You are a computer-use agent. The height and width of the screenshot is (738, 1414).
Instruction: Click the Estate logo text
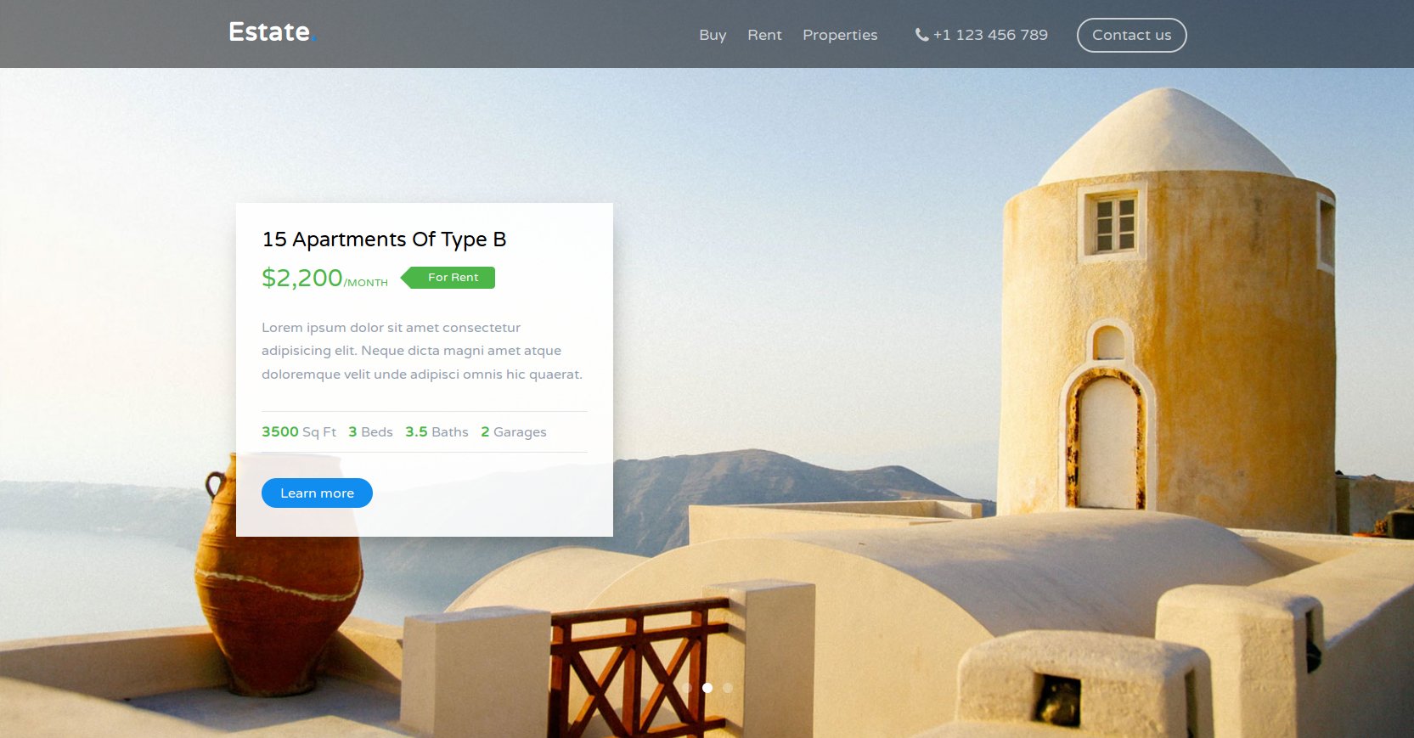click(x=269, y=31)
